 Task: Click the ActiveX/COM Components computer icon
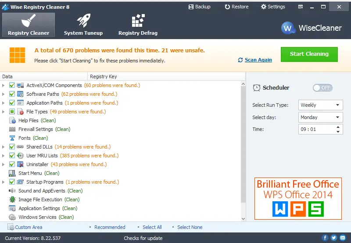[20, 85]
